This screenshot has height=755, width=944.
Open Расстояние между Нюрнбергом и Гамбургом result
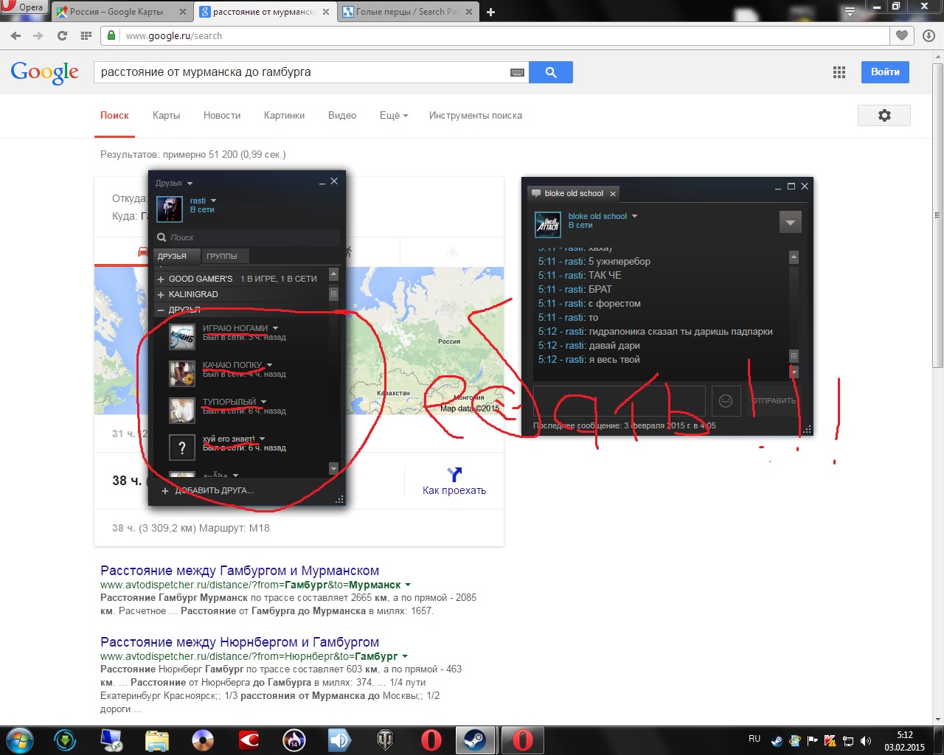[x=240, y=642]
